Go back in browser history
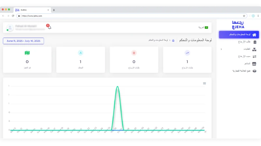Image resolution: width=261 pixels, height=146 pixels. coord(3,16)
